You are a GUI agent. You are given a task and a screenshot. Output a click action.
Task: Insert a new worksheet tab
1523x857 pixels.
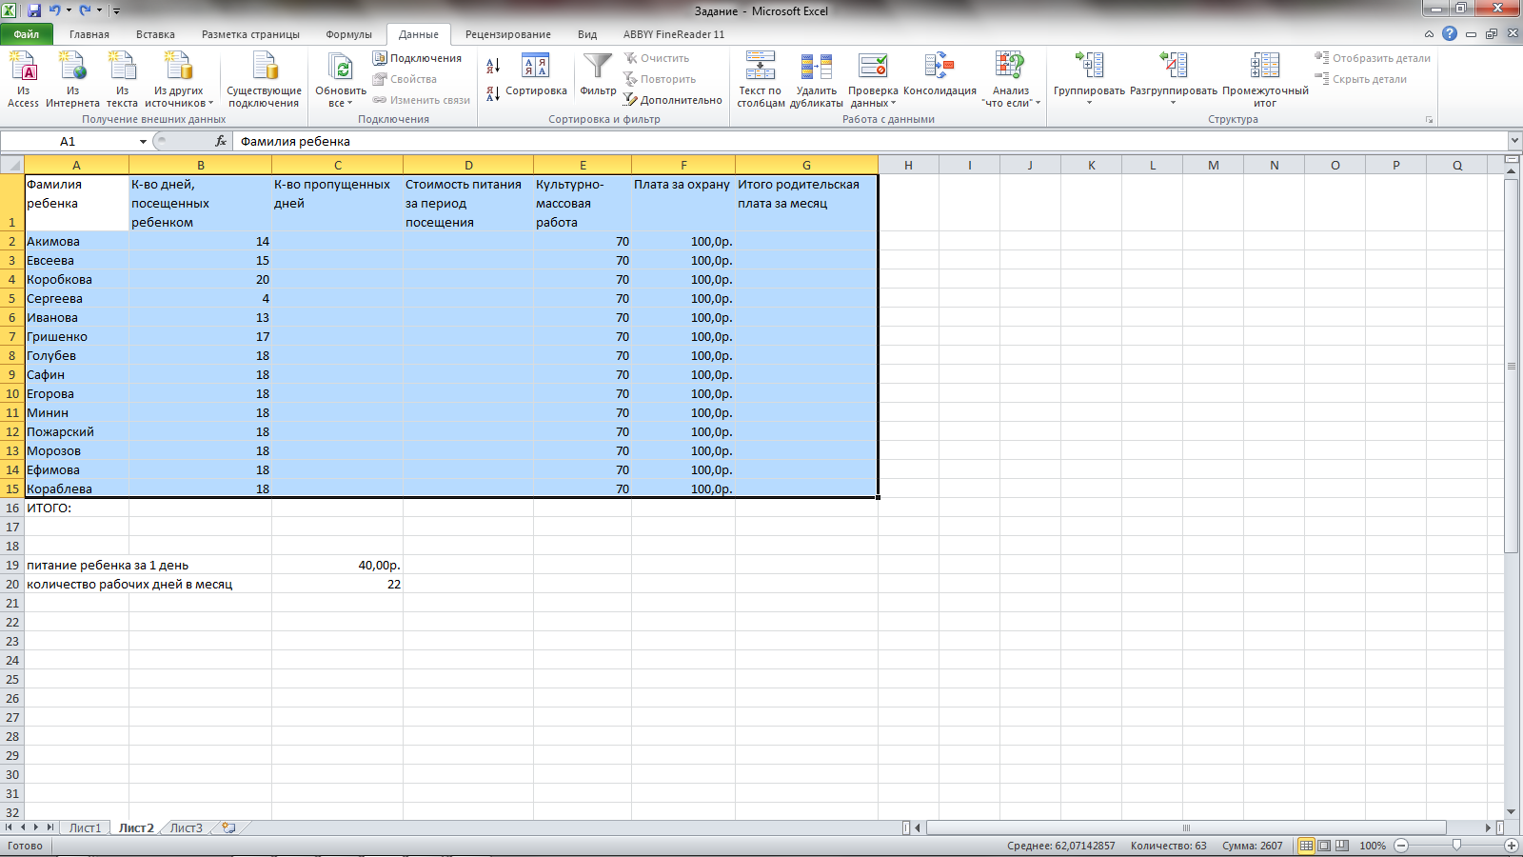228,827
